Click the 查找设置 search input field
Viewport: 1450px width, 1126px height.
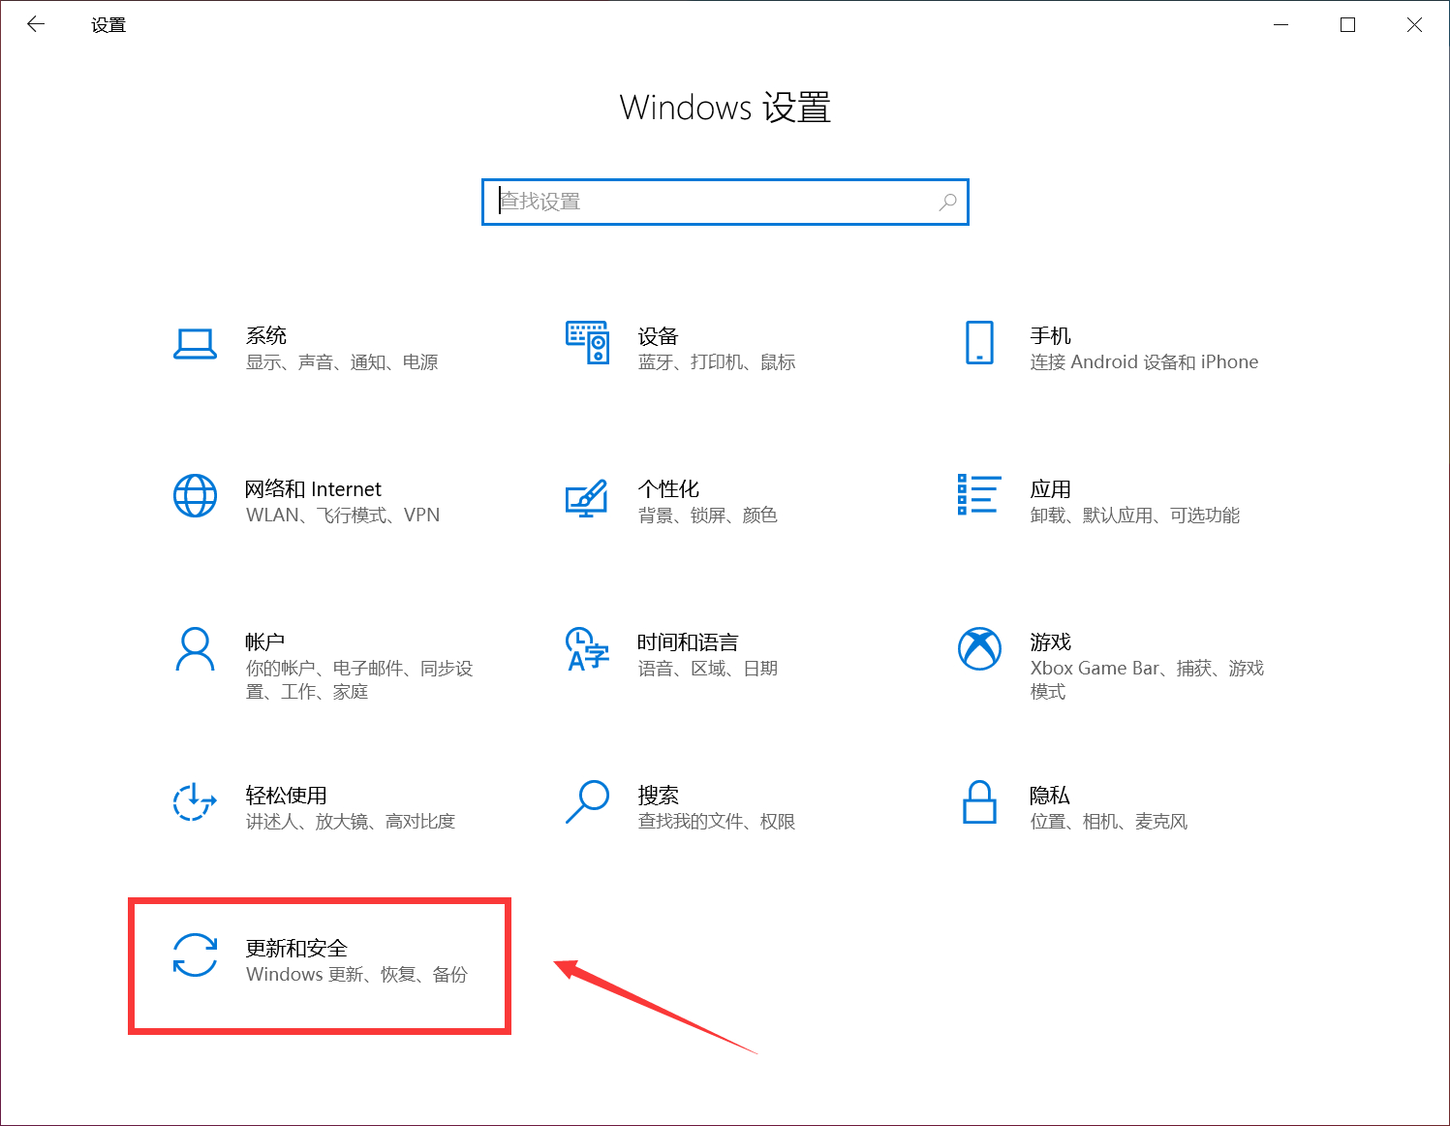point(678,202)
